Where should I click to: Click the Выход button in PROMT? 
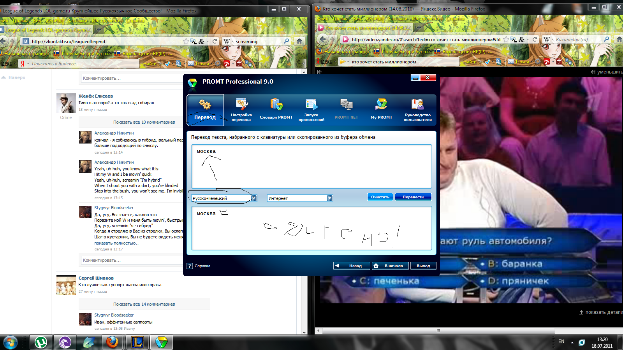[x=423, y=266]
